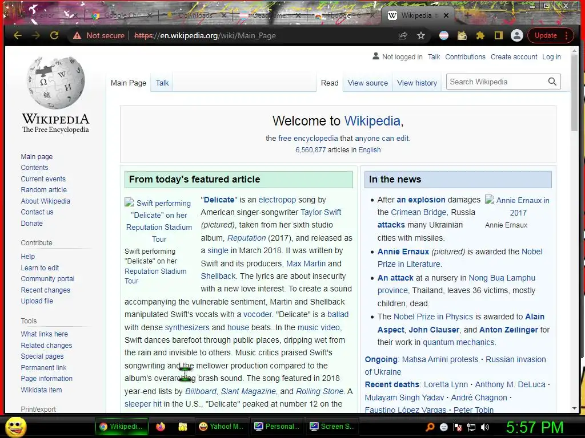This screenshot has width=585, height=438.
Task: Click the network tray icon
Action: pyautogui.click(x=471, y=427)
